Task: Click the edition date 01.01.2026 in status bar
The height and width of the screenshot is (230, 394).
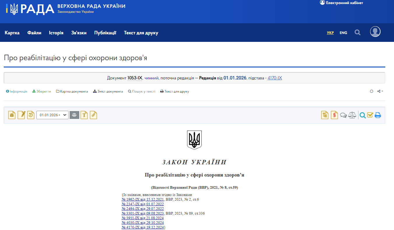Action: point(235,78)
